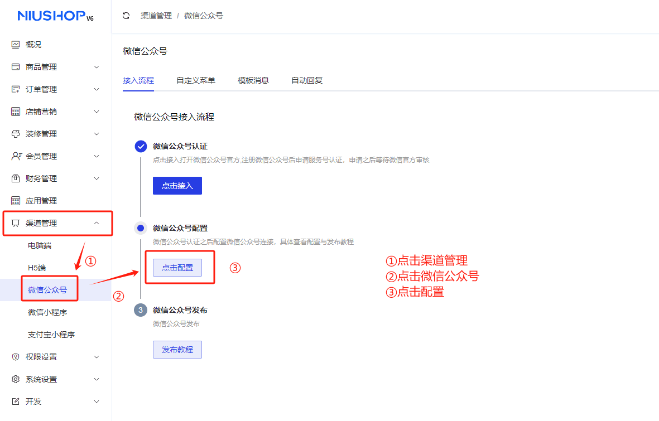This screenshot has width=659, height=421.
Task: Select 微信小程序 in the channel submenu
Action: click(47, 312)
